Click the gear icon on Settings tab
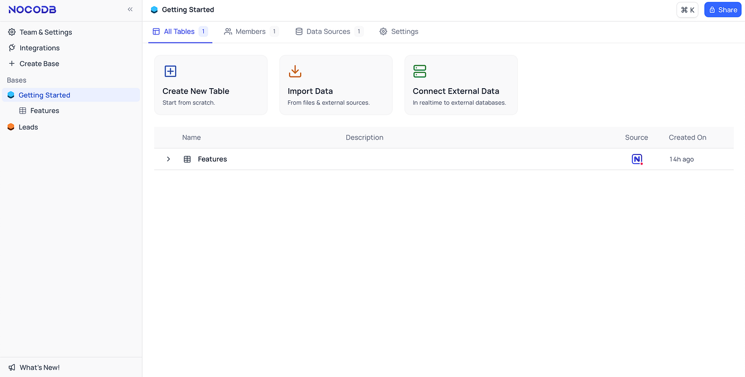This screenshot has width=745, height=377. coord(383,32)
